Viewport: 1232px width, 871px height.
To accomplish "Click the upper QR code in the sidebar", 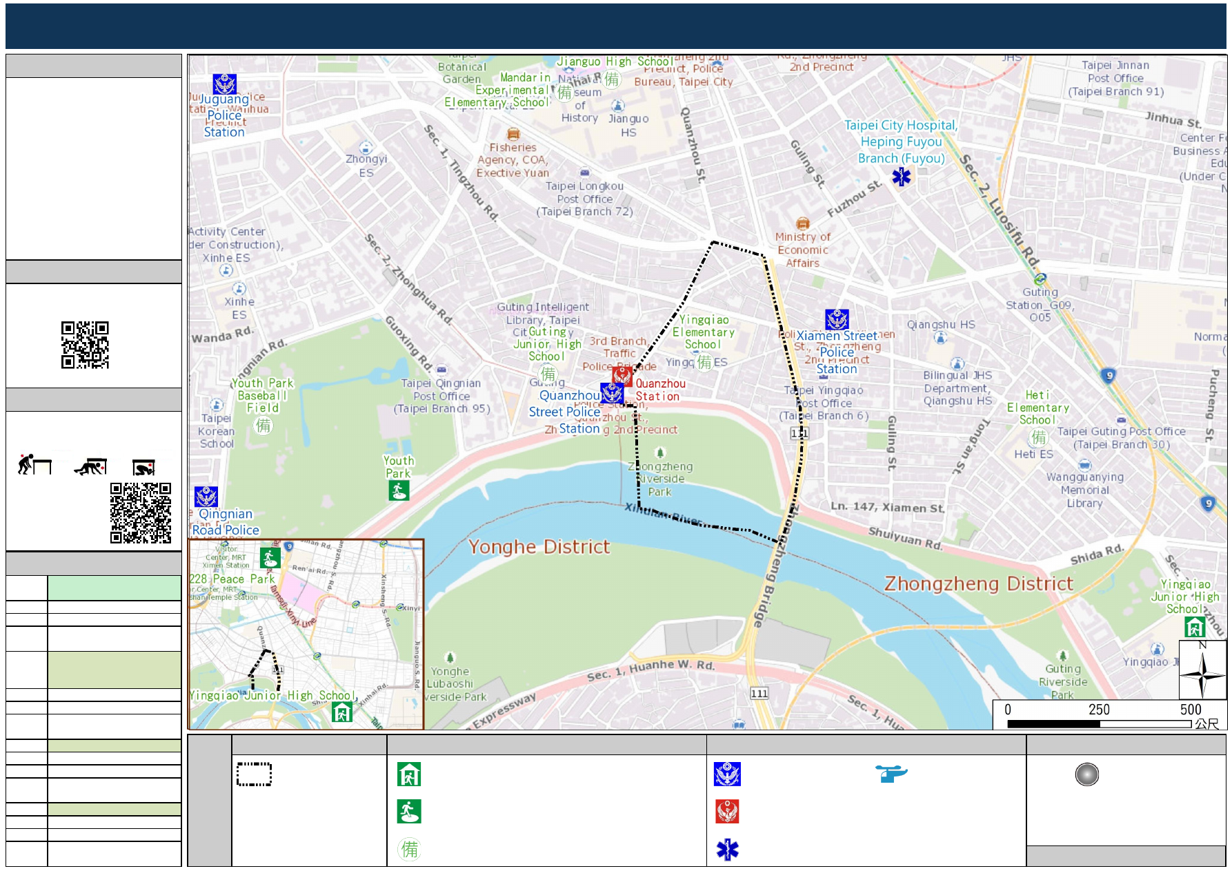I will click(85, 345).
